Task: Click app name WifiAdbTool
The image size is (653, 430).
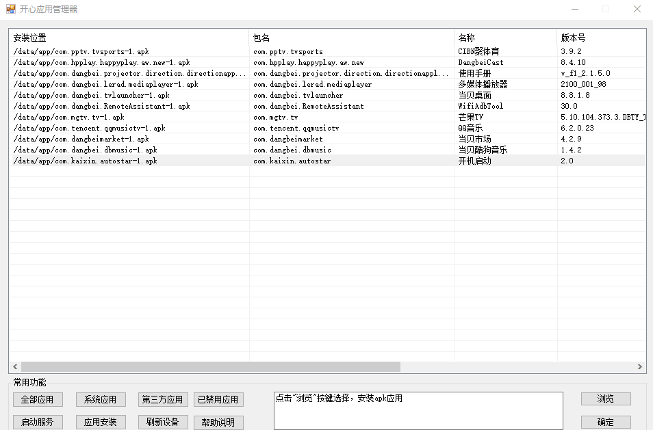Action: (481, 106)
